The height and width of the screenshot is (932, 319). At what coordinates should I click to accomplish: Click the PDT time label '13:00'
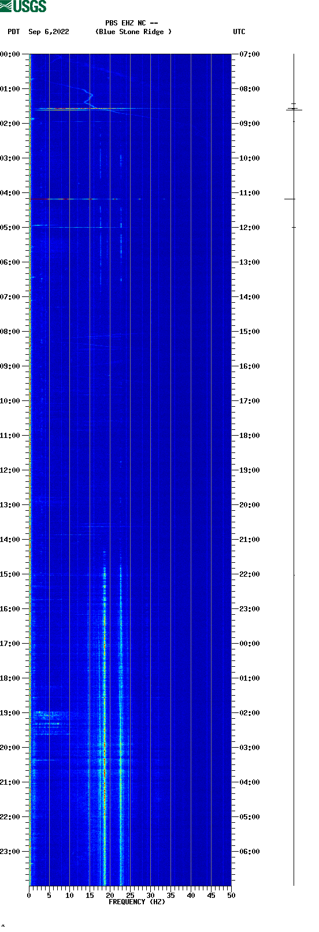[x=10, y=505]
